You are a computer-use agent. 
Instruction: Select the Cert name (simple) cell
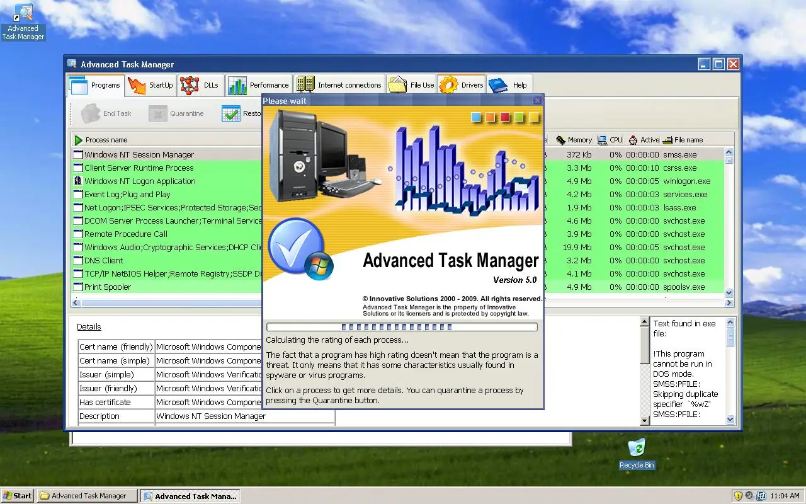[116, 360]
